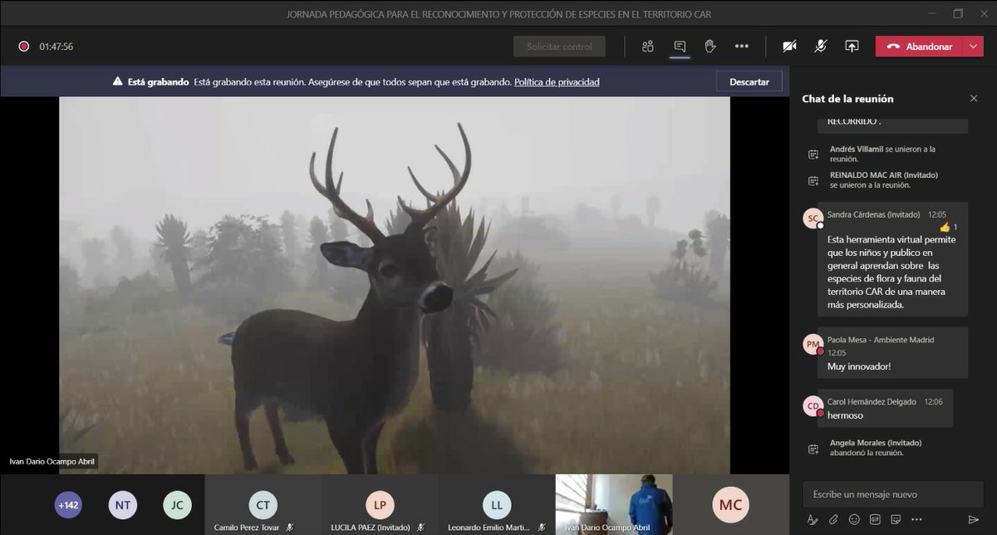Select Ivan Dario Ocampo Abril video tile
The height and width of the screenshot is (535, 997).
tap(613, 504)
